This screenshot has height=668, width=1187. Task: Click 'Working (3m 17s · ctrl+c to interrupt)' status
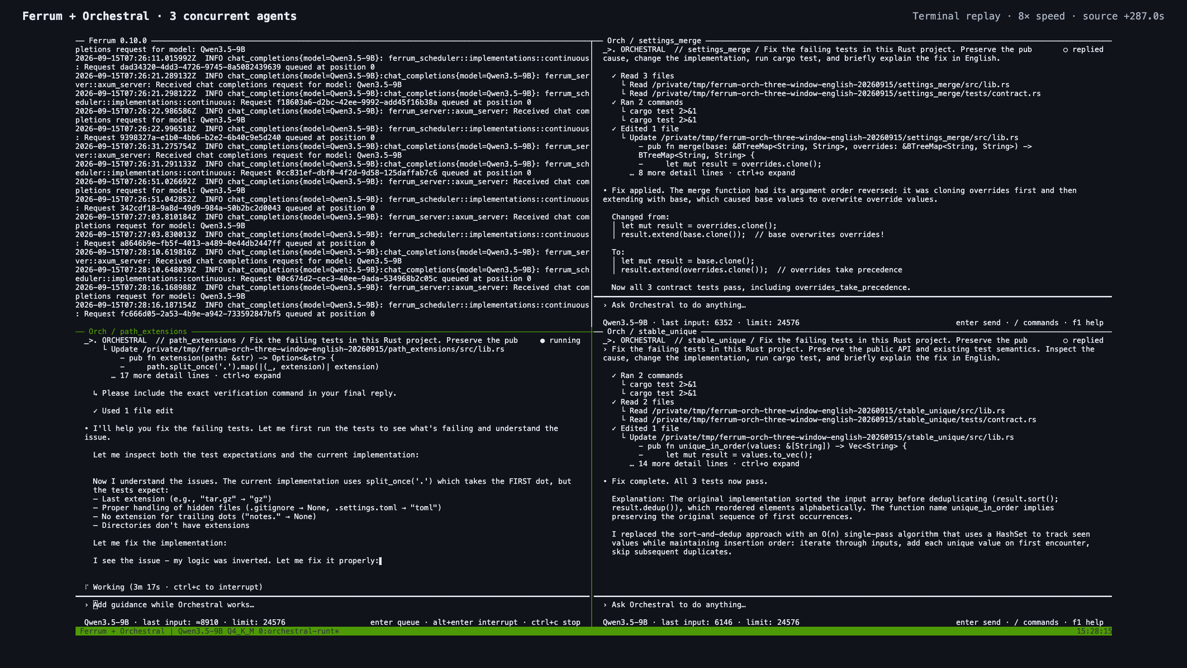pos(178,587)
